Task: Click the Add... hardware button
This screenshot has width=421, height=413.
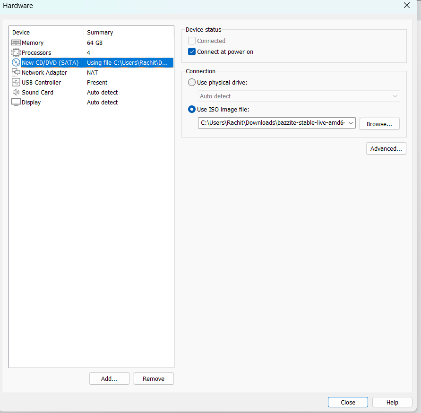Action: tap(109, 379)
